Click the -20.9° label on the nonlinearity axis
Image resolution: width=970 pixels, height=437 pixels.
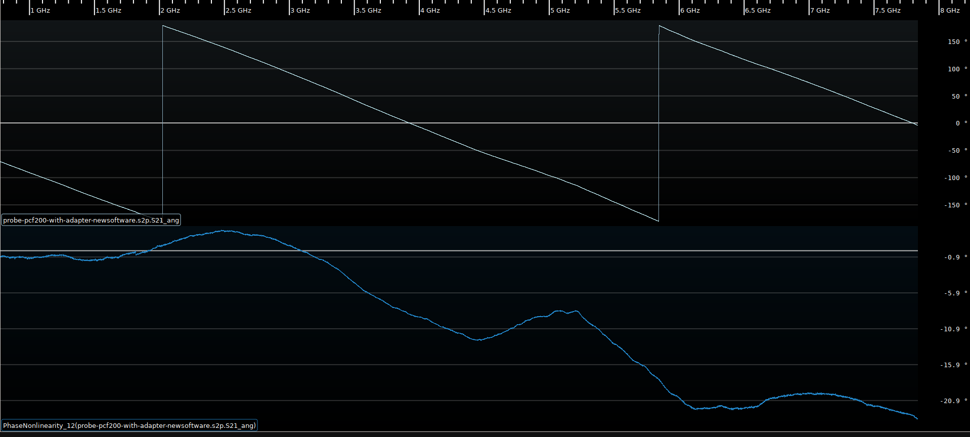(x=954, y=401)
